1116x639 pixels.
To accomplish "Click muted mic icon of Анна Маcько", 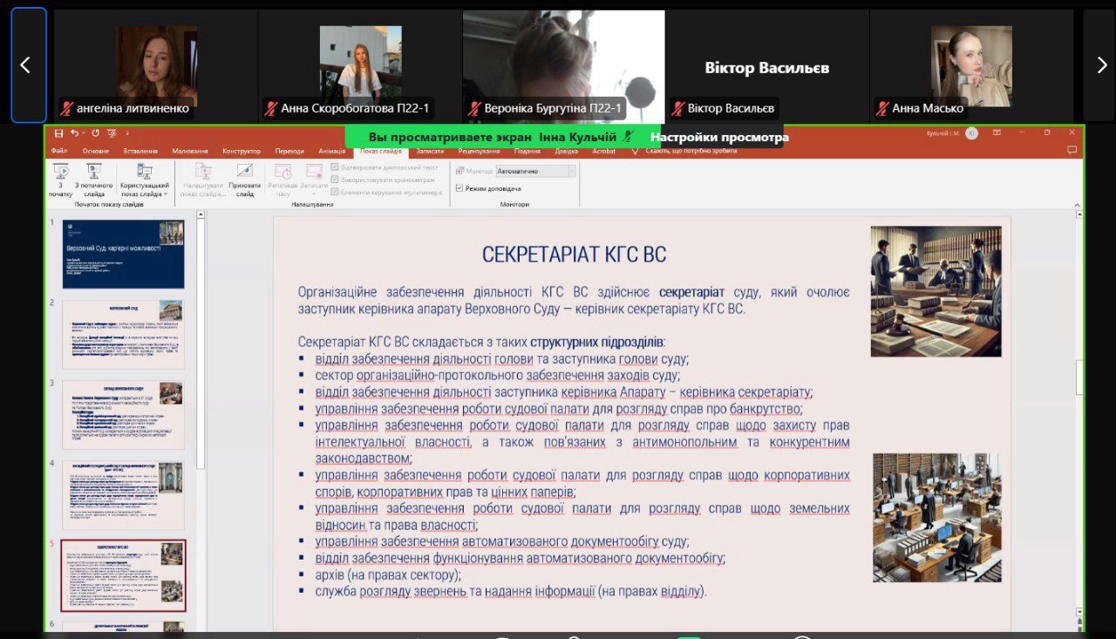I will 882,109.
